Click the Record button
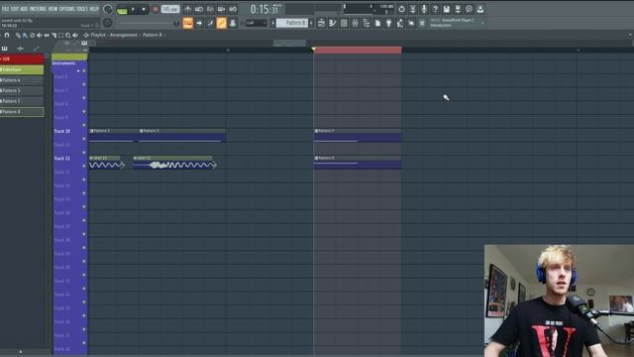634x357 pixels. click(x=155, y=9)
